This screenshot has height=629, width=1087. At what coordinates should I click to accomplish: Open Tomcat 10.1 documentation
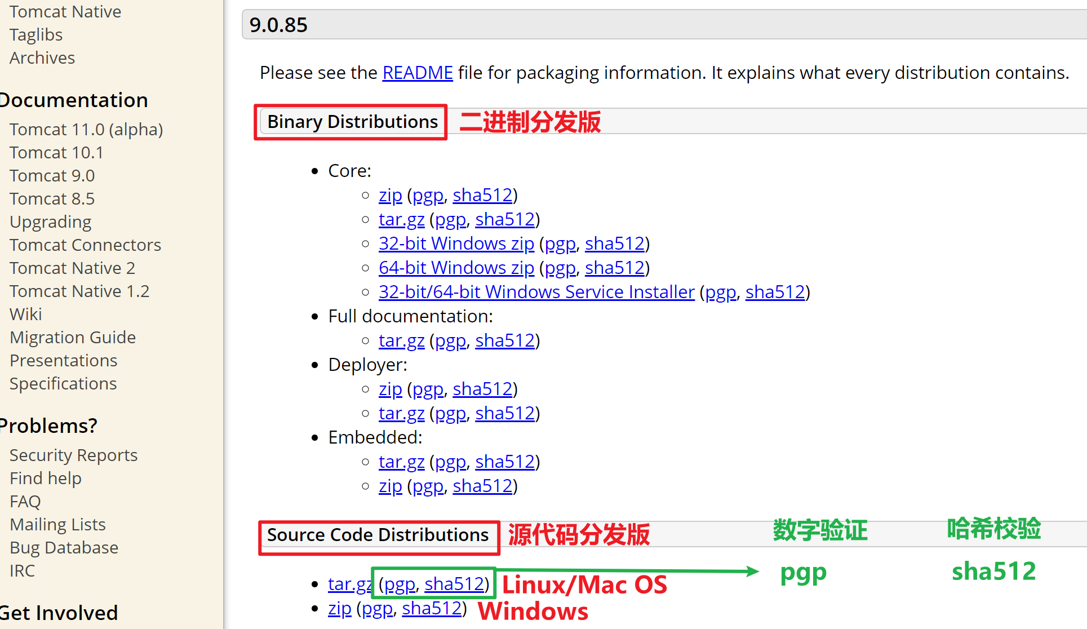[56, 152]
